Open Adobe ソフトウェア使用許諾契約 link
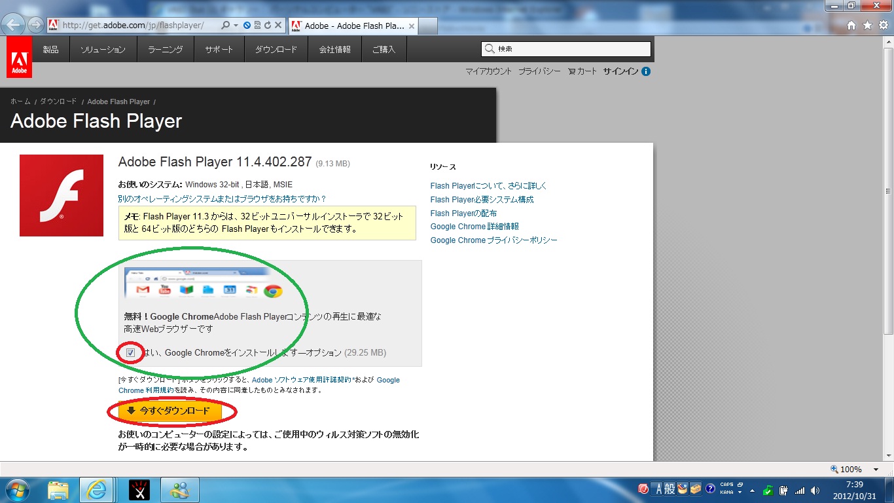The width and height of the screenshot is (894, 503). (302, 380)
